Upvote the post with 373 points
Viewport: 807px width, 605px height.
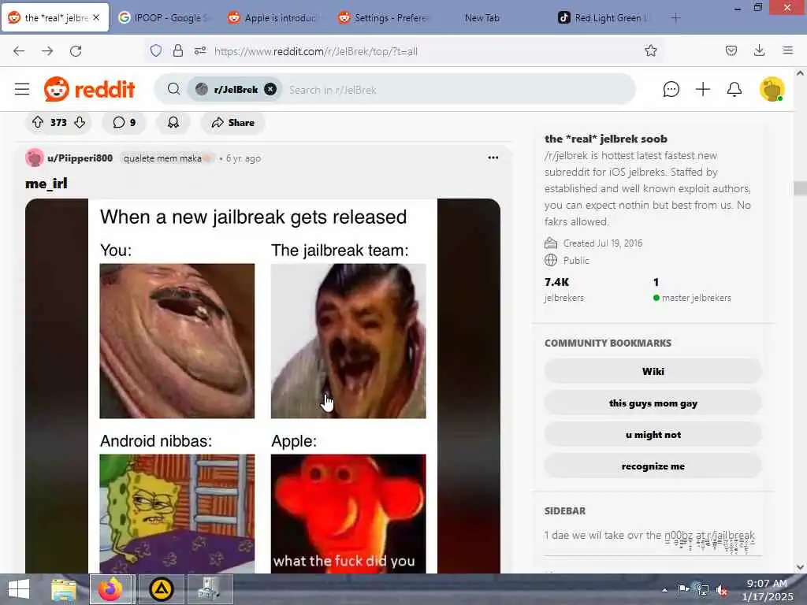click(38, 122)
